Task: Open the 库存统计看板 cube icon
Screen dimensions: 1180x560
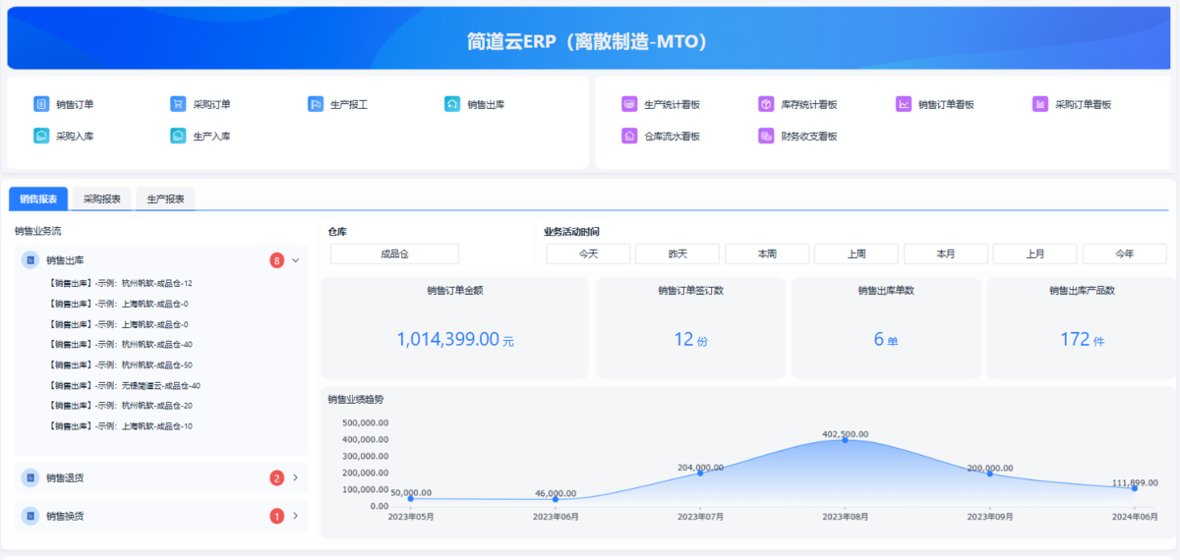Action: coord(766,103)
